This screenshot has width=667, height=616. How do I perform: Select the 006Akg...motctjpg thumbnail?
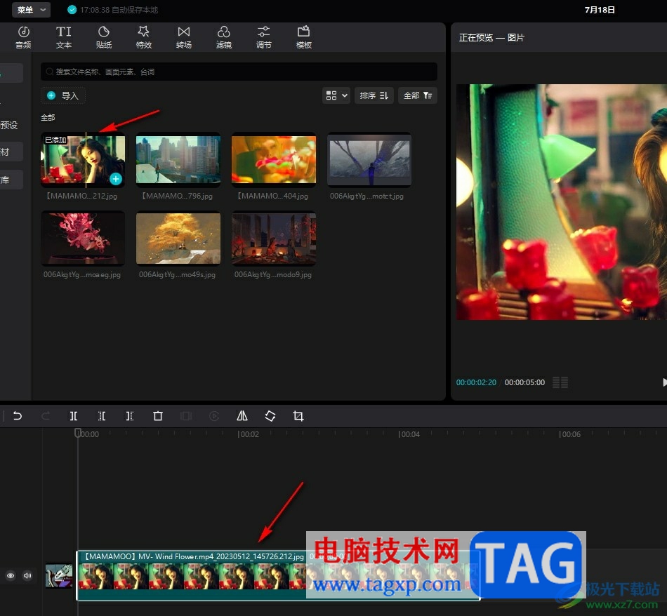click(369, 160)
